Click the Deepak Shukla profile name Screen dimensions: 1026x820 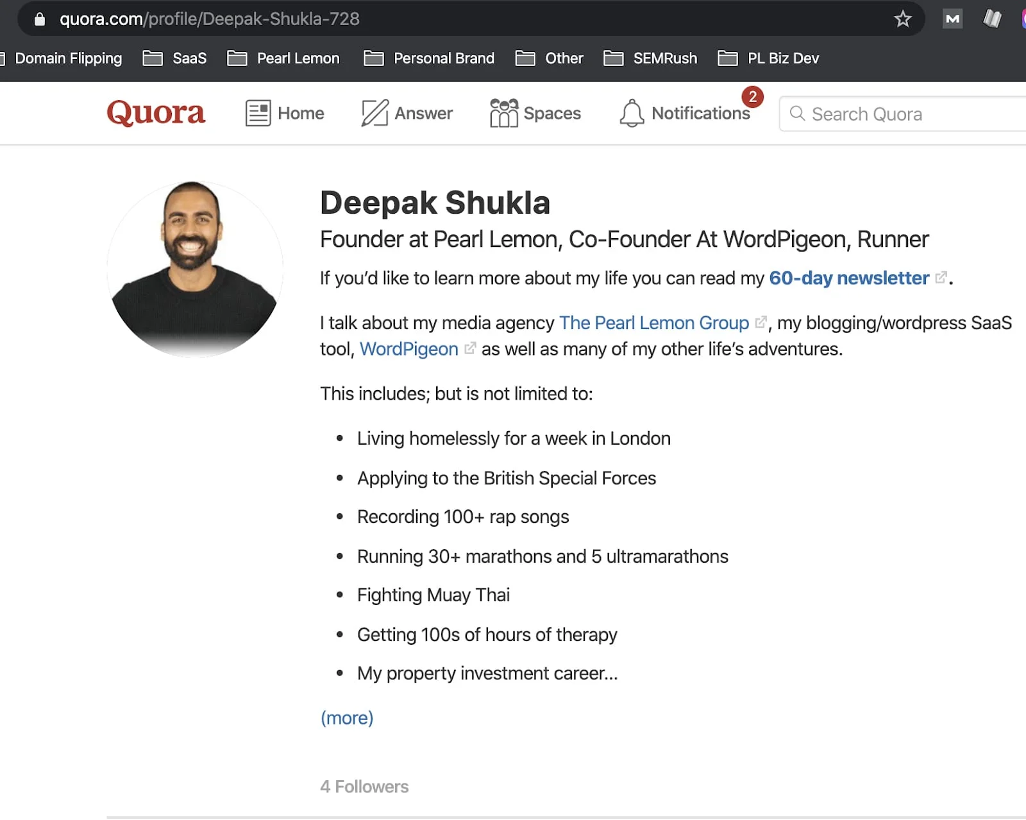tap(435, 203)
